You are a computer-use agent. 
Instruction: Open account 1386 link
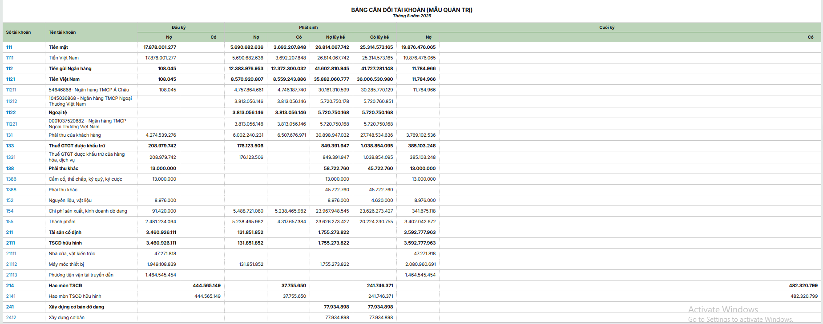[11, 179]
